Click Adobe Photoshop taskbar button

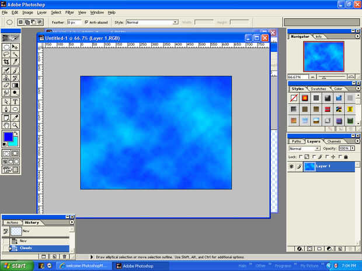click(x=140, y=266)
